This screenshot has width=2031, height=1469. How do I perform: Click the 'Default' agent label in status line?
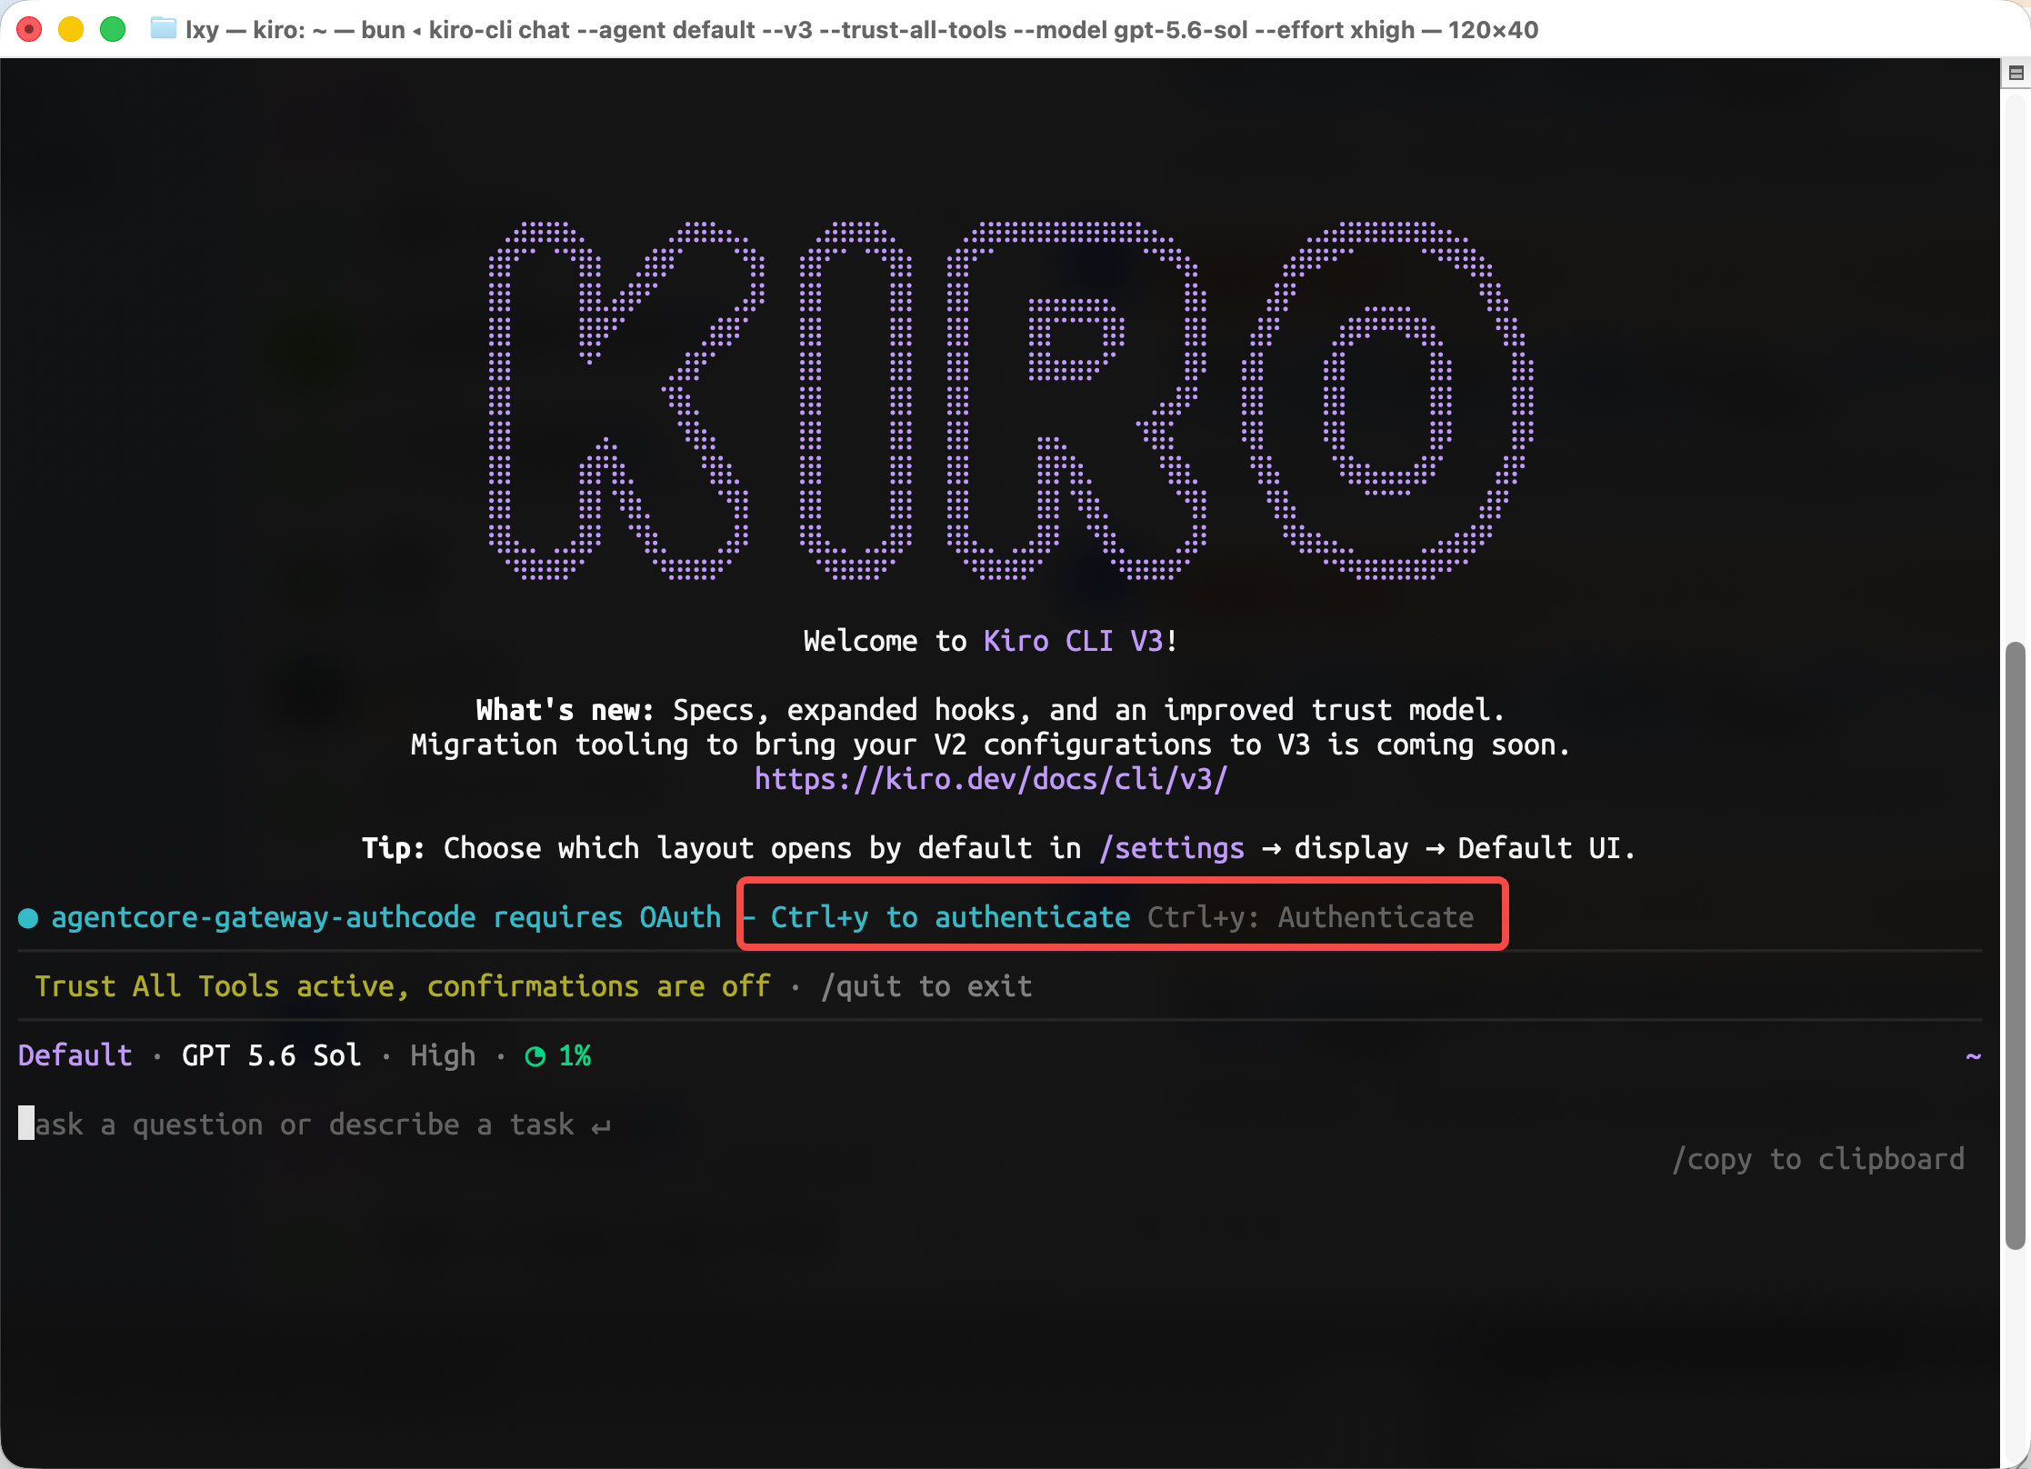(75, 1055)
